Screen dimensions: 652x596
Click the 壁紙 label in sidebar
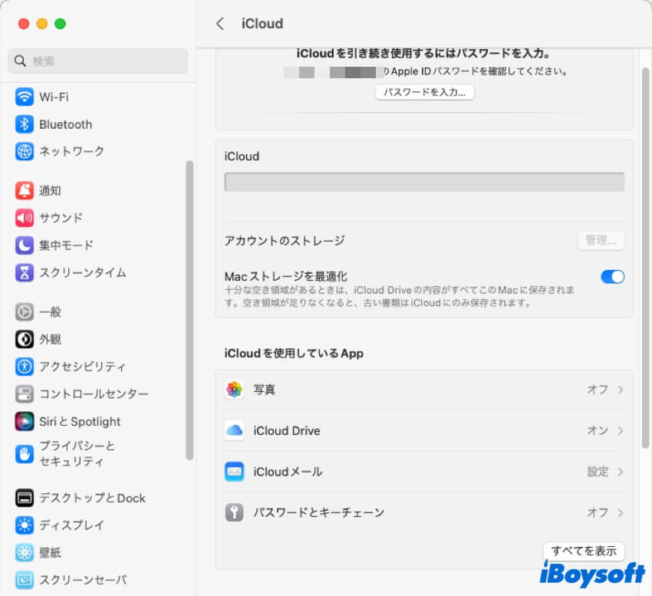pyautogui.click(x=51, y=552)
